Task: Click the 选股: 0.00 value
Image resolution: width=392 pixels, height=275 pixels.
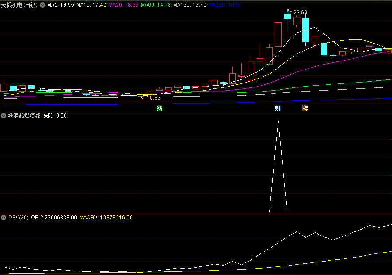Action: coord(55,116)
